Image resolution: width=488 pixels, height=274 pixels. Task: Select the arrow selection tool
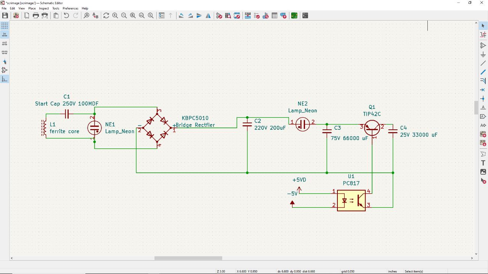[483, 25]
